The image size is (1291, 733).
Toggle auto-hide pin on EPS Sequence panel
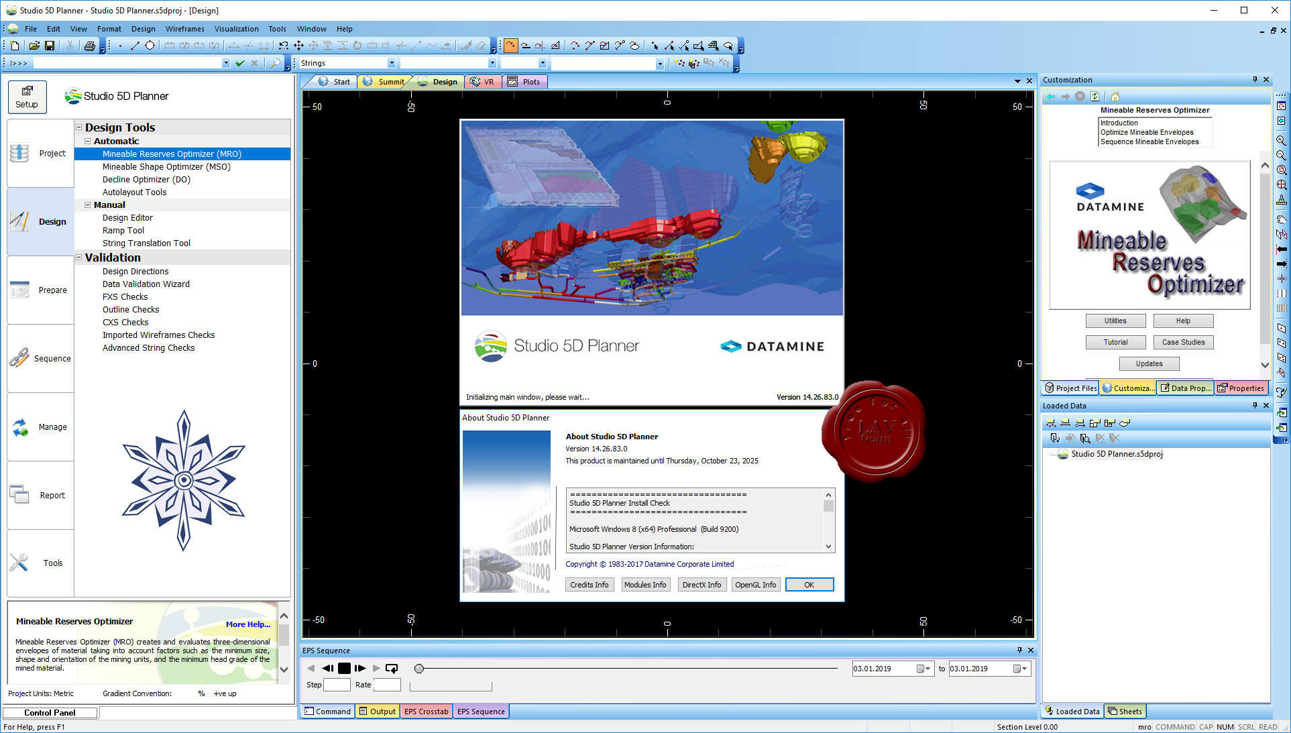point(1019,651)
